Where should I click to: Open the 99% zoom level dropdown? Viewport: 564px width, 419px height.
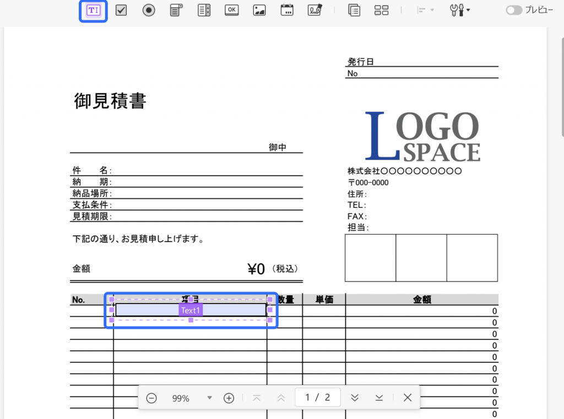(x=209, y=398)
